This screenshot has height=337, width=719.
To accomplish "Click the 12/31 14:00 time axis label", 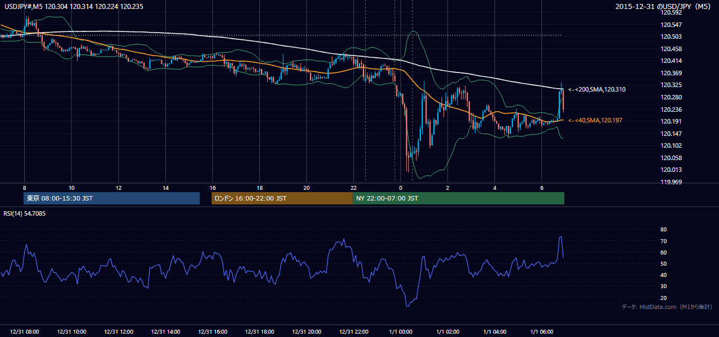I will (x=165, y=332).
